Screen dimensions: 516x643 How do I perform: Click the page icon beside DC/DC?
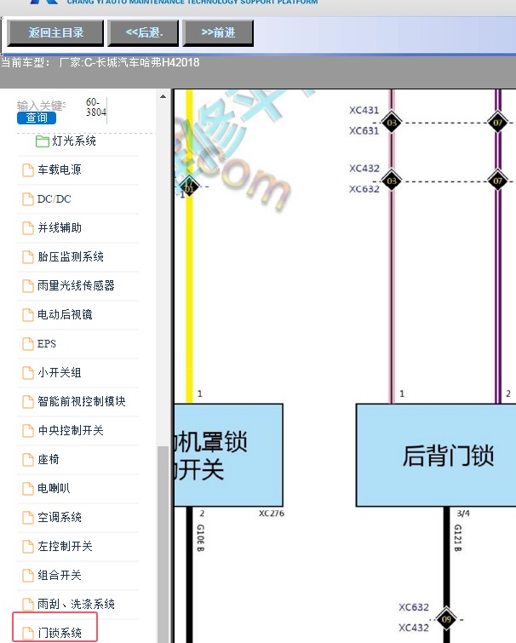[28, 199]
